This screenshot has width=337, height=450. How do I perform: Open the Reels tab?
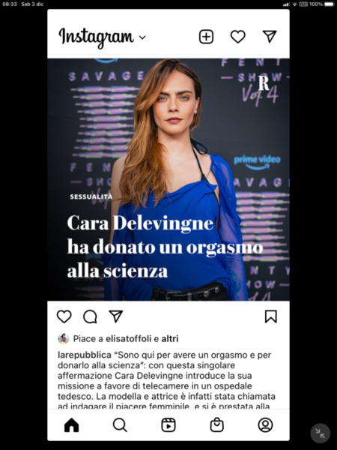point(168,425)
